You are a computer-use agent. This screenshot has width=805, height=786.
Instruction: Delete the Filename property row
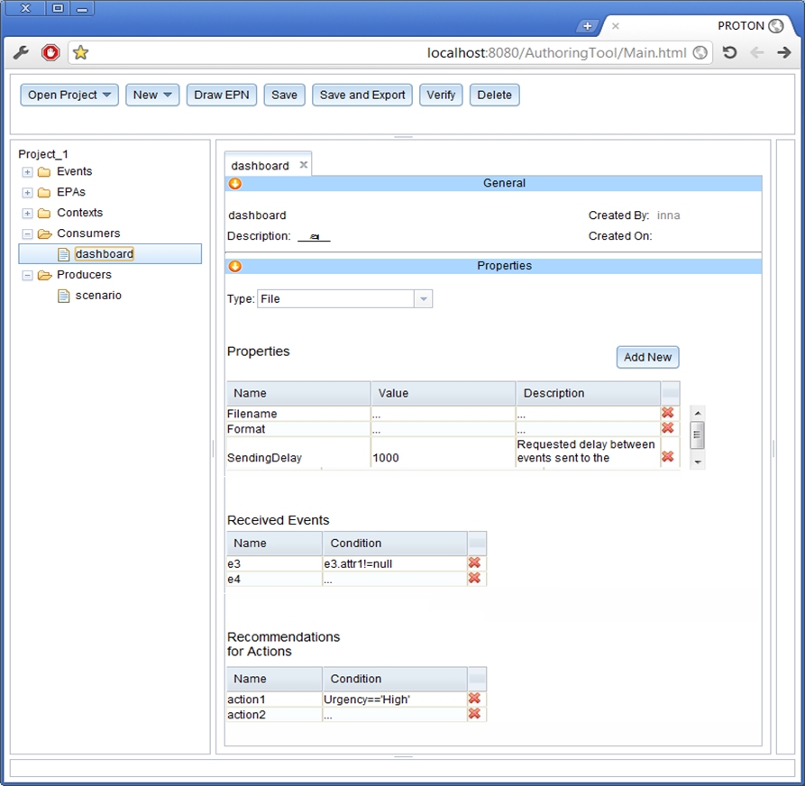click(x=667, y=413)
